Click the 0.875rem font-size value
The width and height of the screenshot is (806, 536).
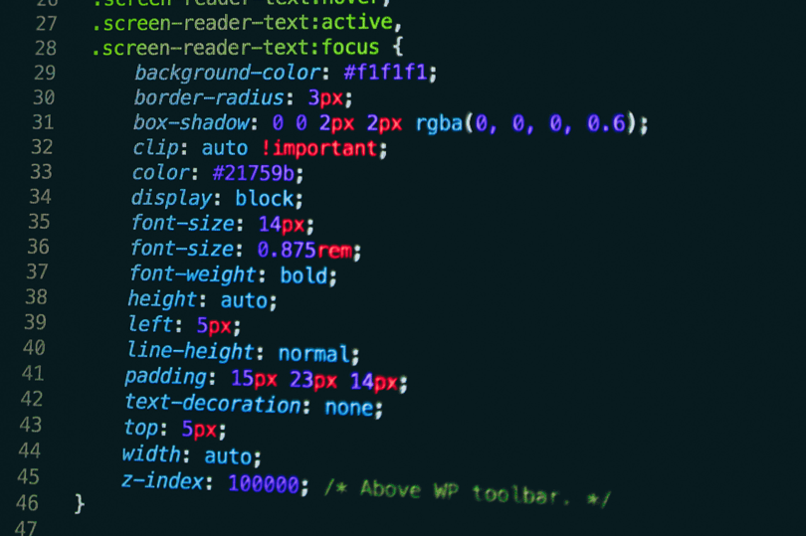[304, 251]
